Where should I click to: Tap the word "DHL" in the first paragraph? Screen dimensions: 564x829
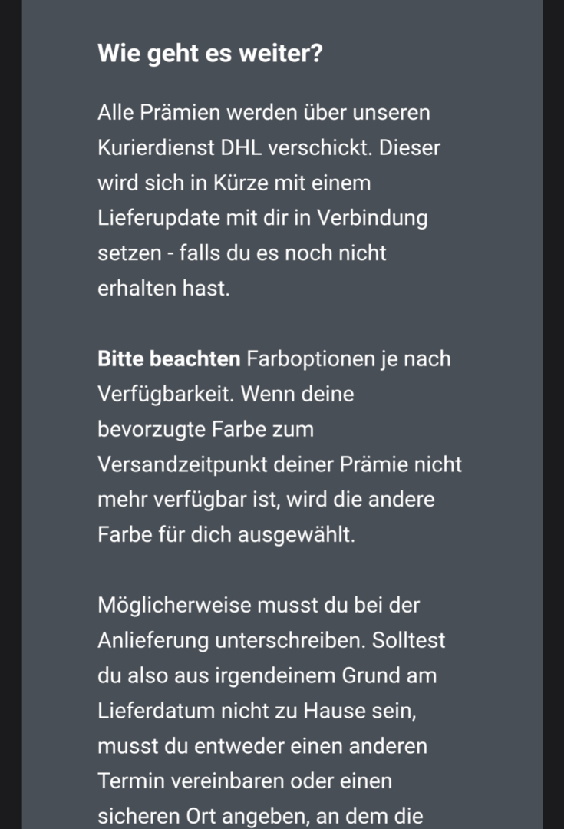(241, 148)
